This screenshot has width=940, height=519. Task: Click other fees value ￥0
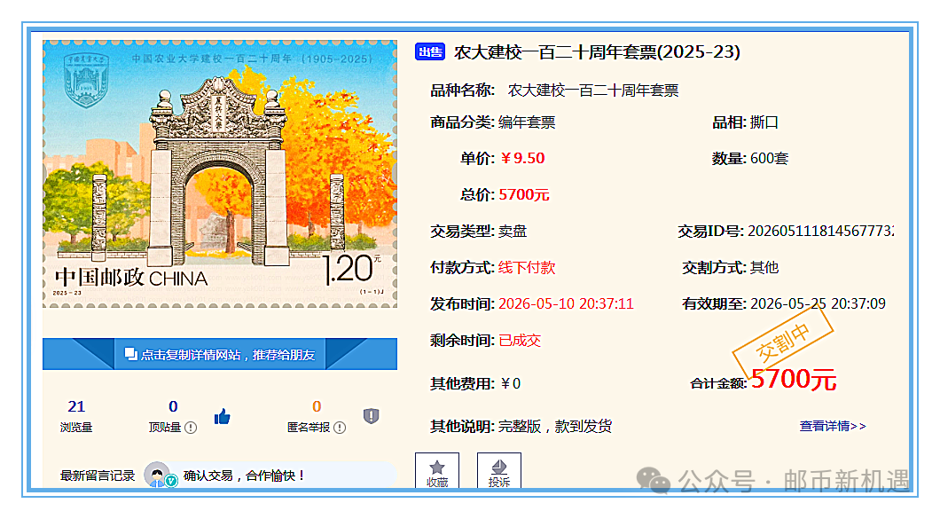pos(510,383)
